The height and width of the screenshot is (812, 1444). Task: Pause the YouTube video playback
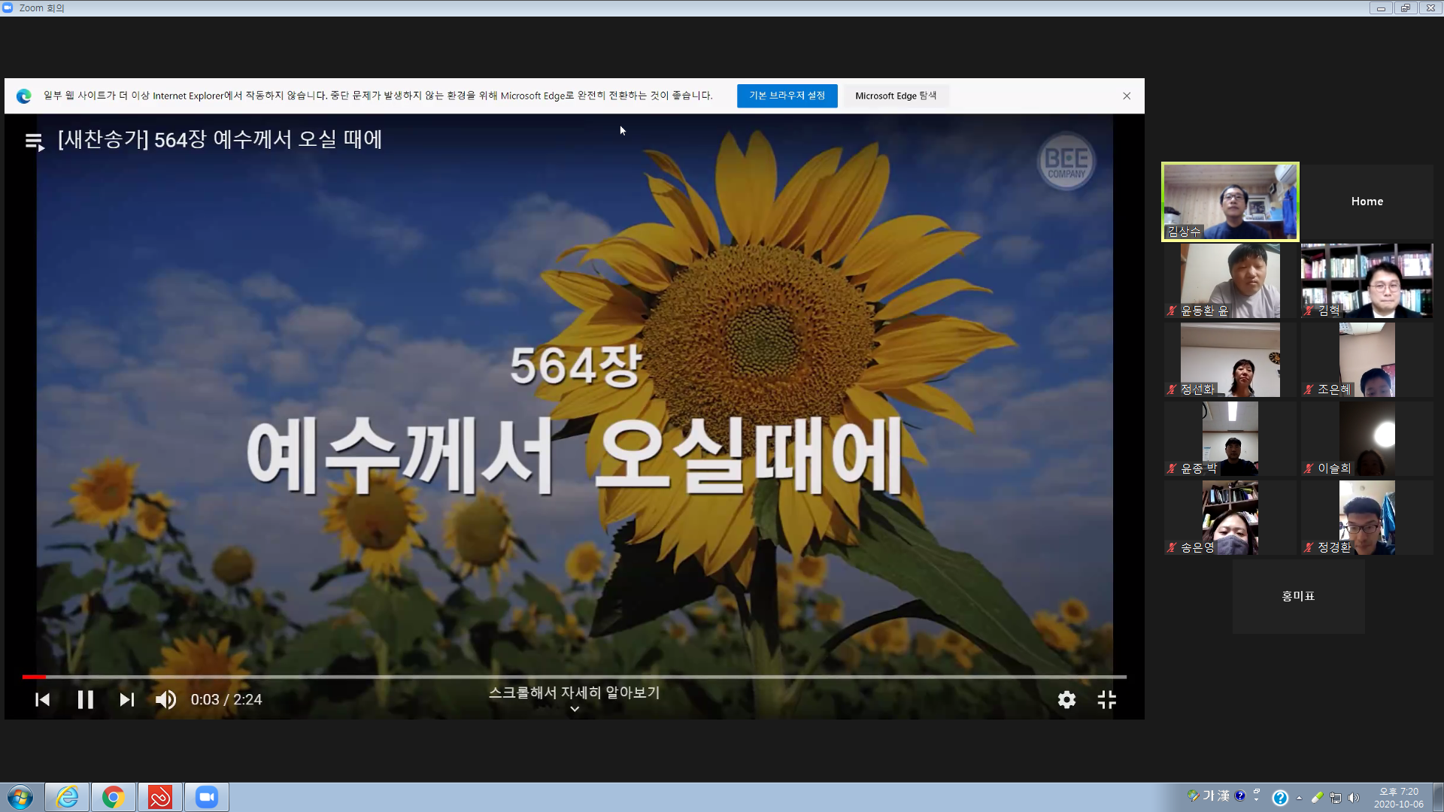[86, 700]
